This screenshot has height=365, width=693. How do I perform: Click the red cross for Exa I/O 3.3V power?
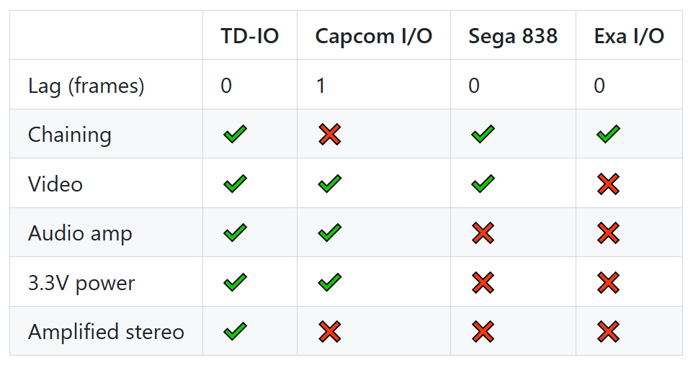[x=608, y=282]
